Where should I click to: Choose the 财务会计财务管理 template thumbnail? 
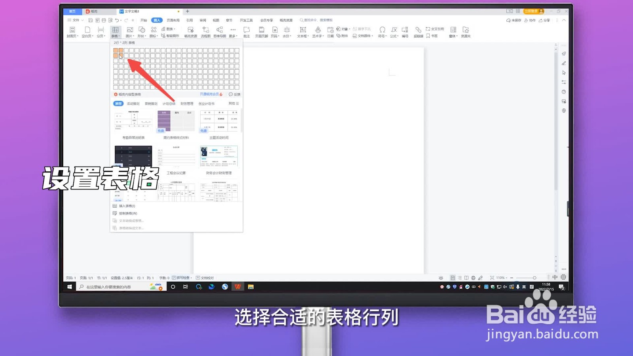point(219,157)
